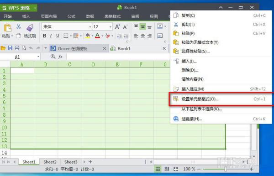This screenshot has height=176, width=274.
Task: Choose 插入批注(M) in context menu
Action: click(221, 89)
